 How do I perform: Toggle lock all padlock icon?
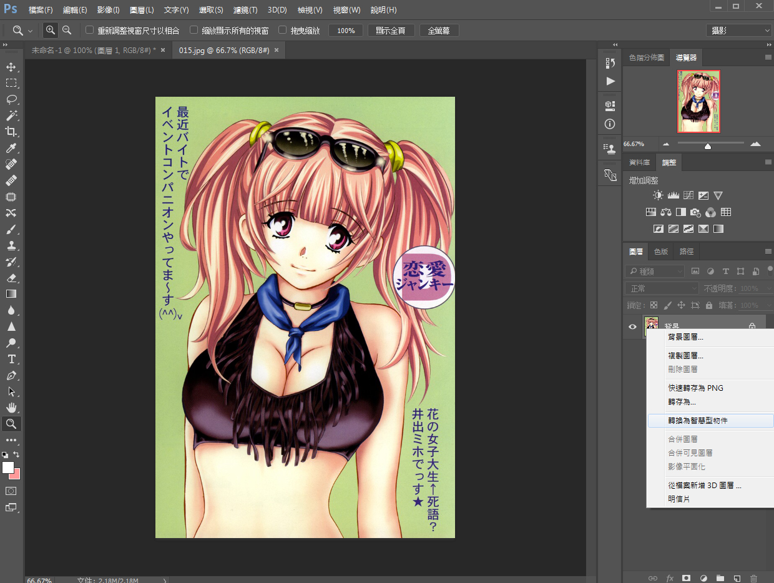click(708, 305)
